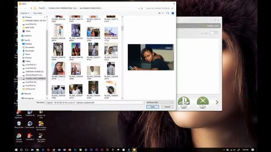Click the Cancel button
Screen dimensions: 271x152
(x=167, y=107)
